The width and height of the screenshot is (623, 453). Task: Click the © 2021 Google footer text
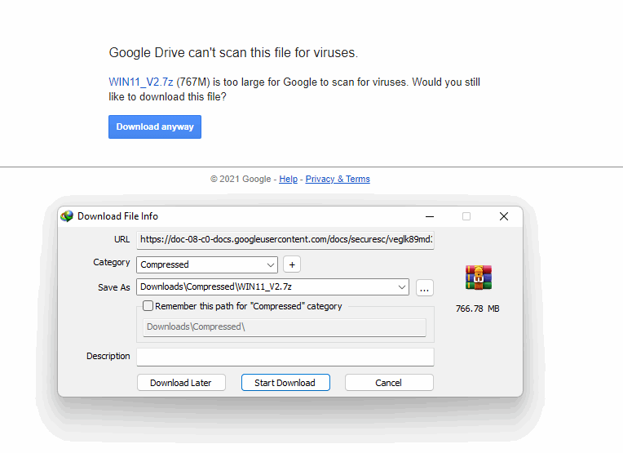click(241, 179)
